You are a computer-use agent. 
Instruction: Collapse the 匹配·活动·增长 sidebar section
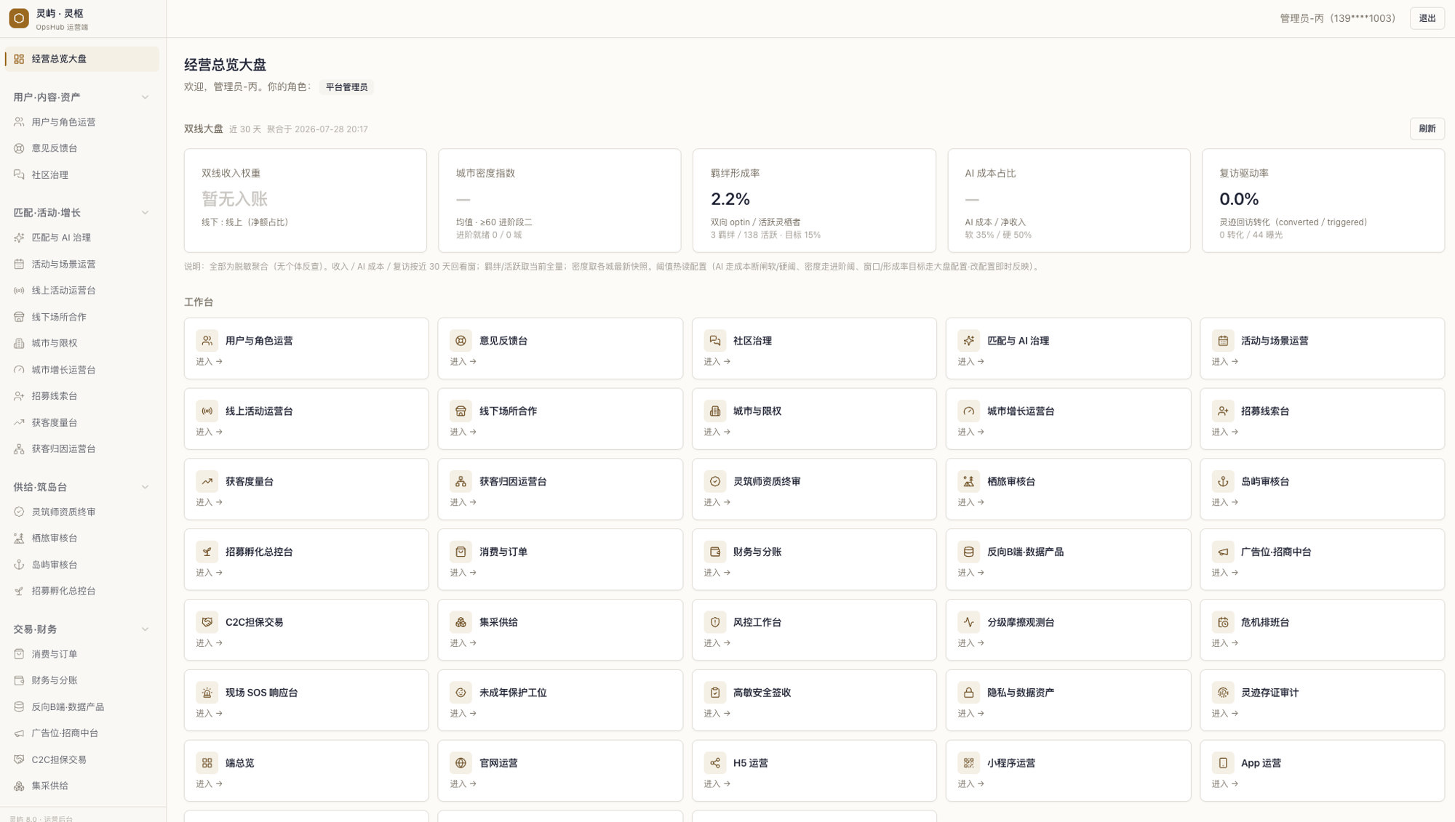(145, 213)
